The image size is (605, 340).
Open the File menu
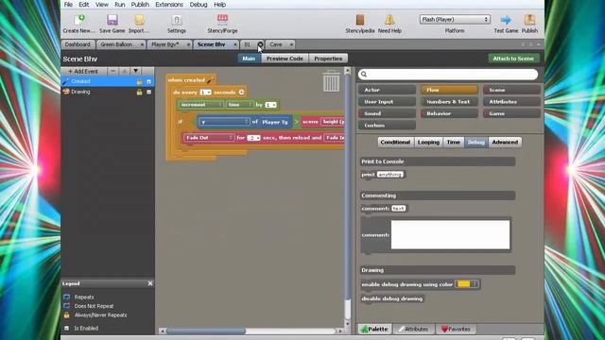tap(68, 5)
